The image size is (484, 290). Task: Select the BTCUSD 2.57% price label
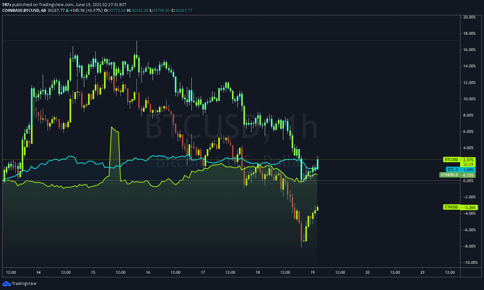(459, 160)
